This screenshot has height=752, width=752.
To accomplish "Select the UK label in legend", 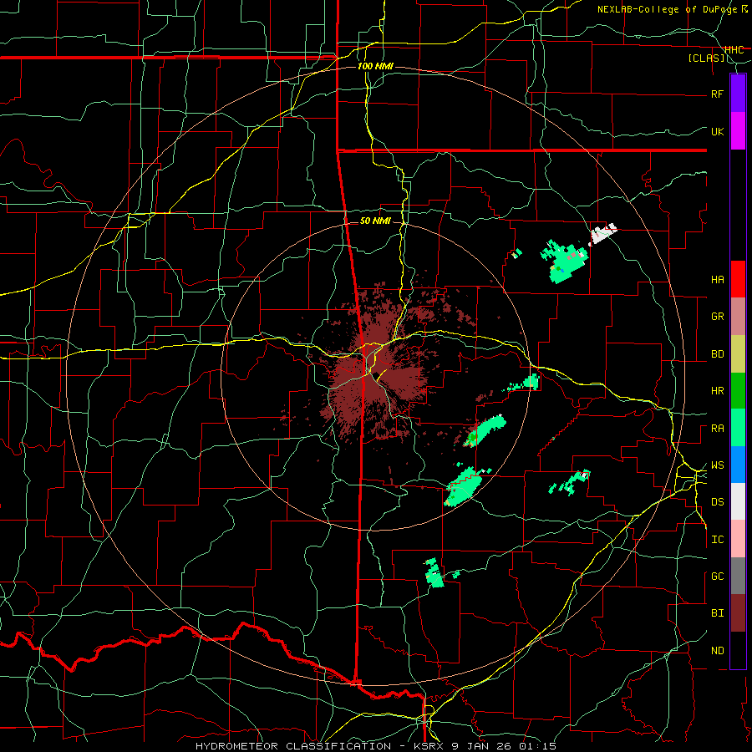I will coord(717,131).
